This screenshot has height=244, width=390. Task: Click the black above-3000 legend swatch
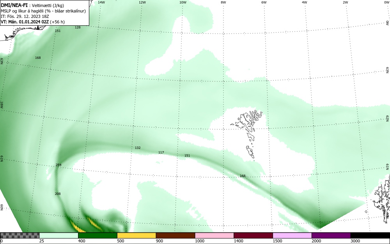(370, 235)
